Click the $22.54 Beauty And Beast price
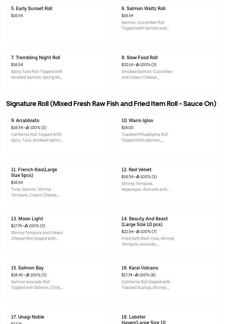This screenshot has width=230, height=324. [x=127, y=232]
